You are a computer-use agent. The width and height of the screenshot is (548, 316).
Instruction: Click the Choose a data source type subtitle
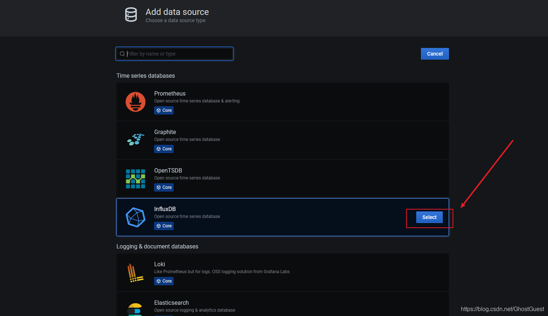pos(176,20)
